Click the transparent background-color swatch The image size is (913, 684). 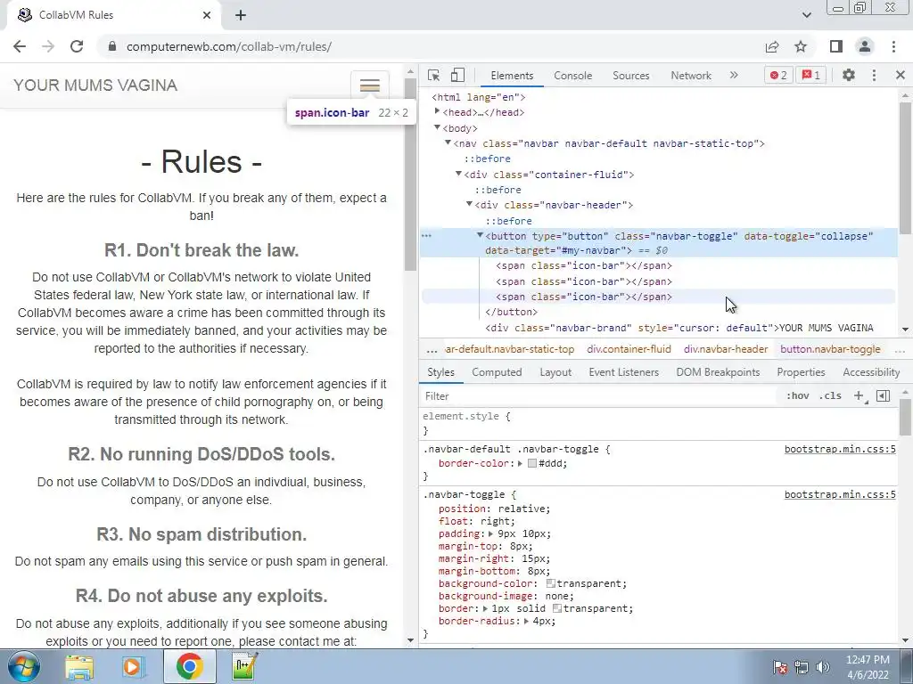[x=550, y=583]
